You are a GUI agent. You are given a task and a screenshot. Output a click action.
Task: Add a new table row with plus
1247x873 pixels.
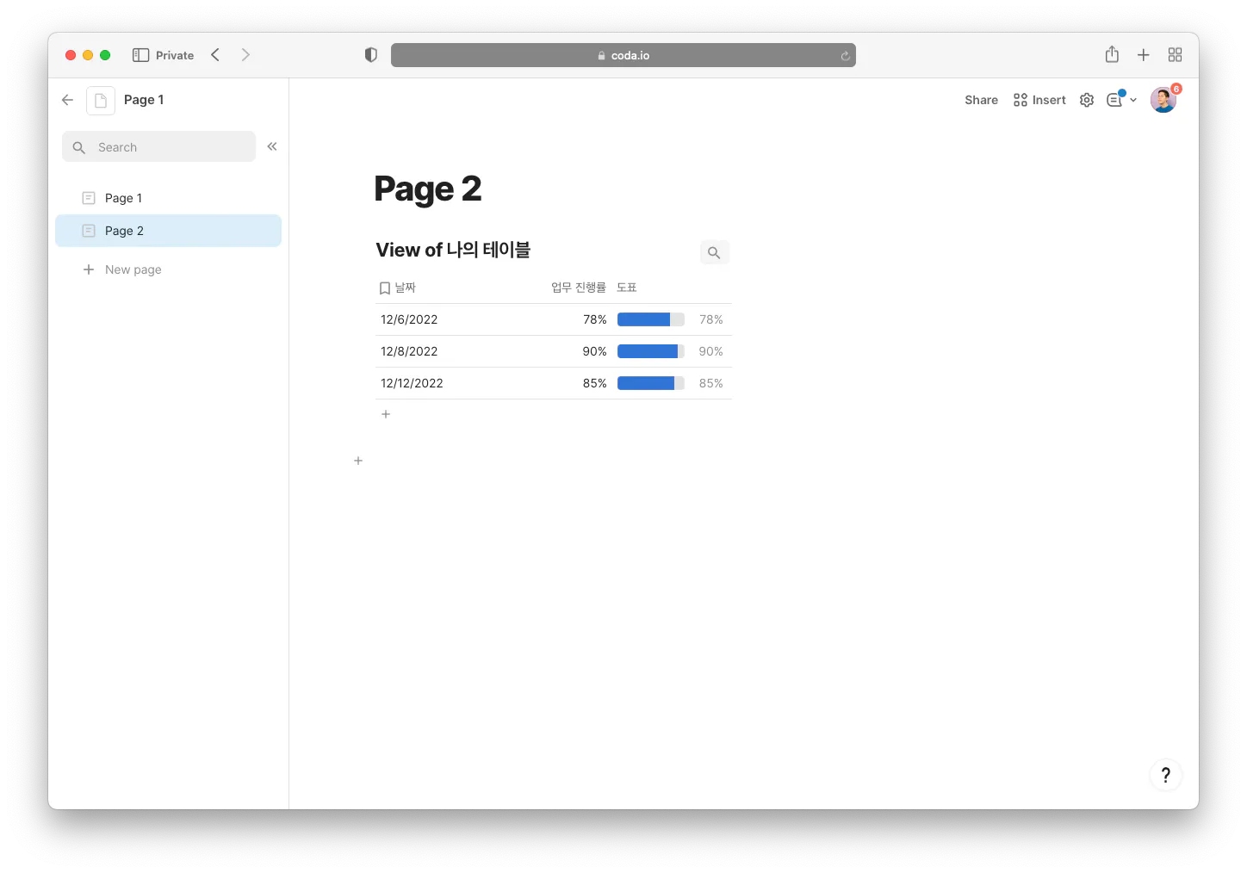point(386,414)
